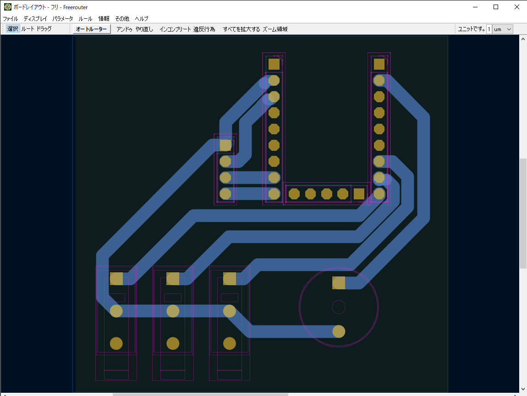Switch to ルート routing mode
The height and width of the screenshot is (396, 527).
click(27, 29)
